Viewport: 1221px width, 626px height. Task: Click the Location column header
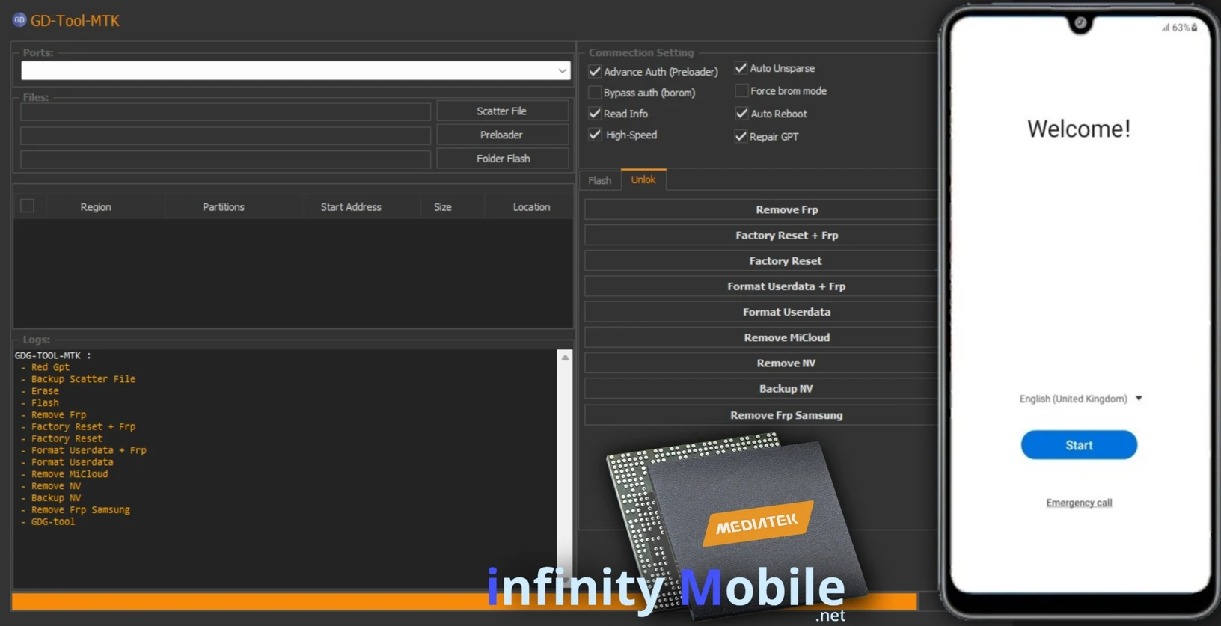531,207
